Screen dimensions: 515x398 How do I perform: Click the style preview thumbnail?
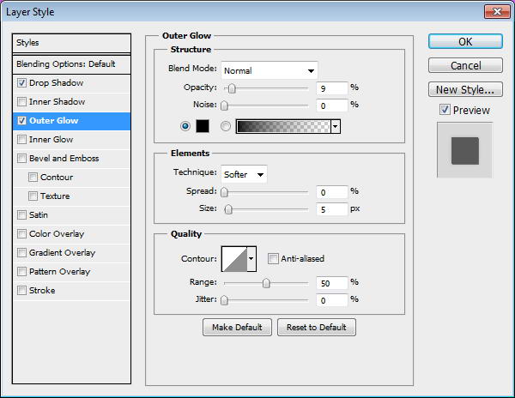click(x=464, y=150)
